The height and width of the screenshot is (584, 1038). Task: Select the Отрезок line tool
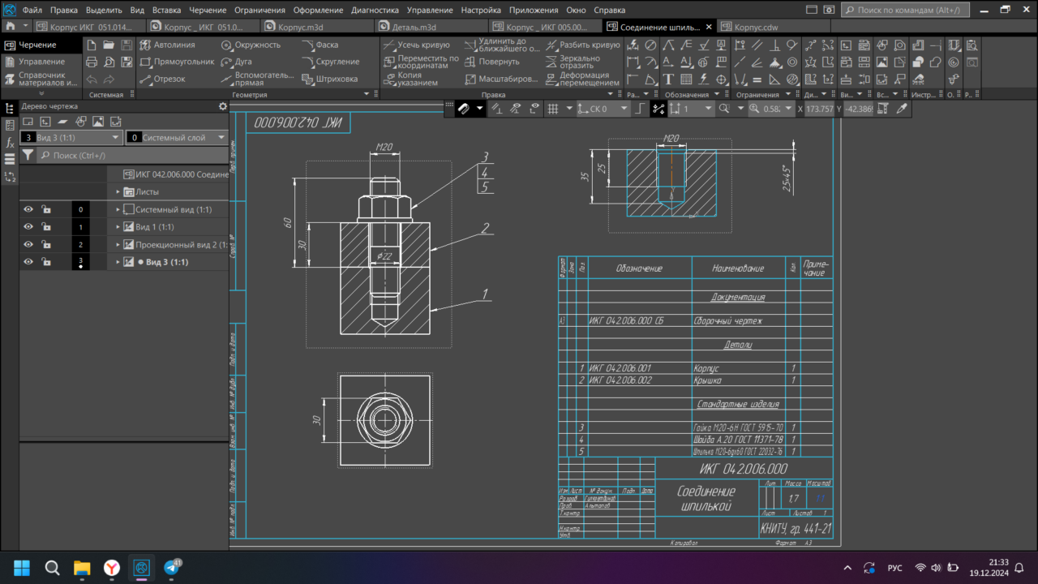[162, 79]
